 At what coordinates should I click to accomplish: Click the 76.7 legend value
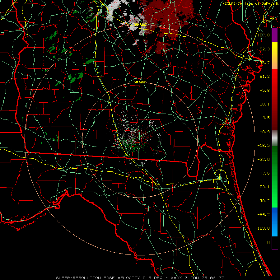coord(265,63)
